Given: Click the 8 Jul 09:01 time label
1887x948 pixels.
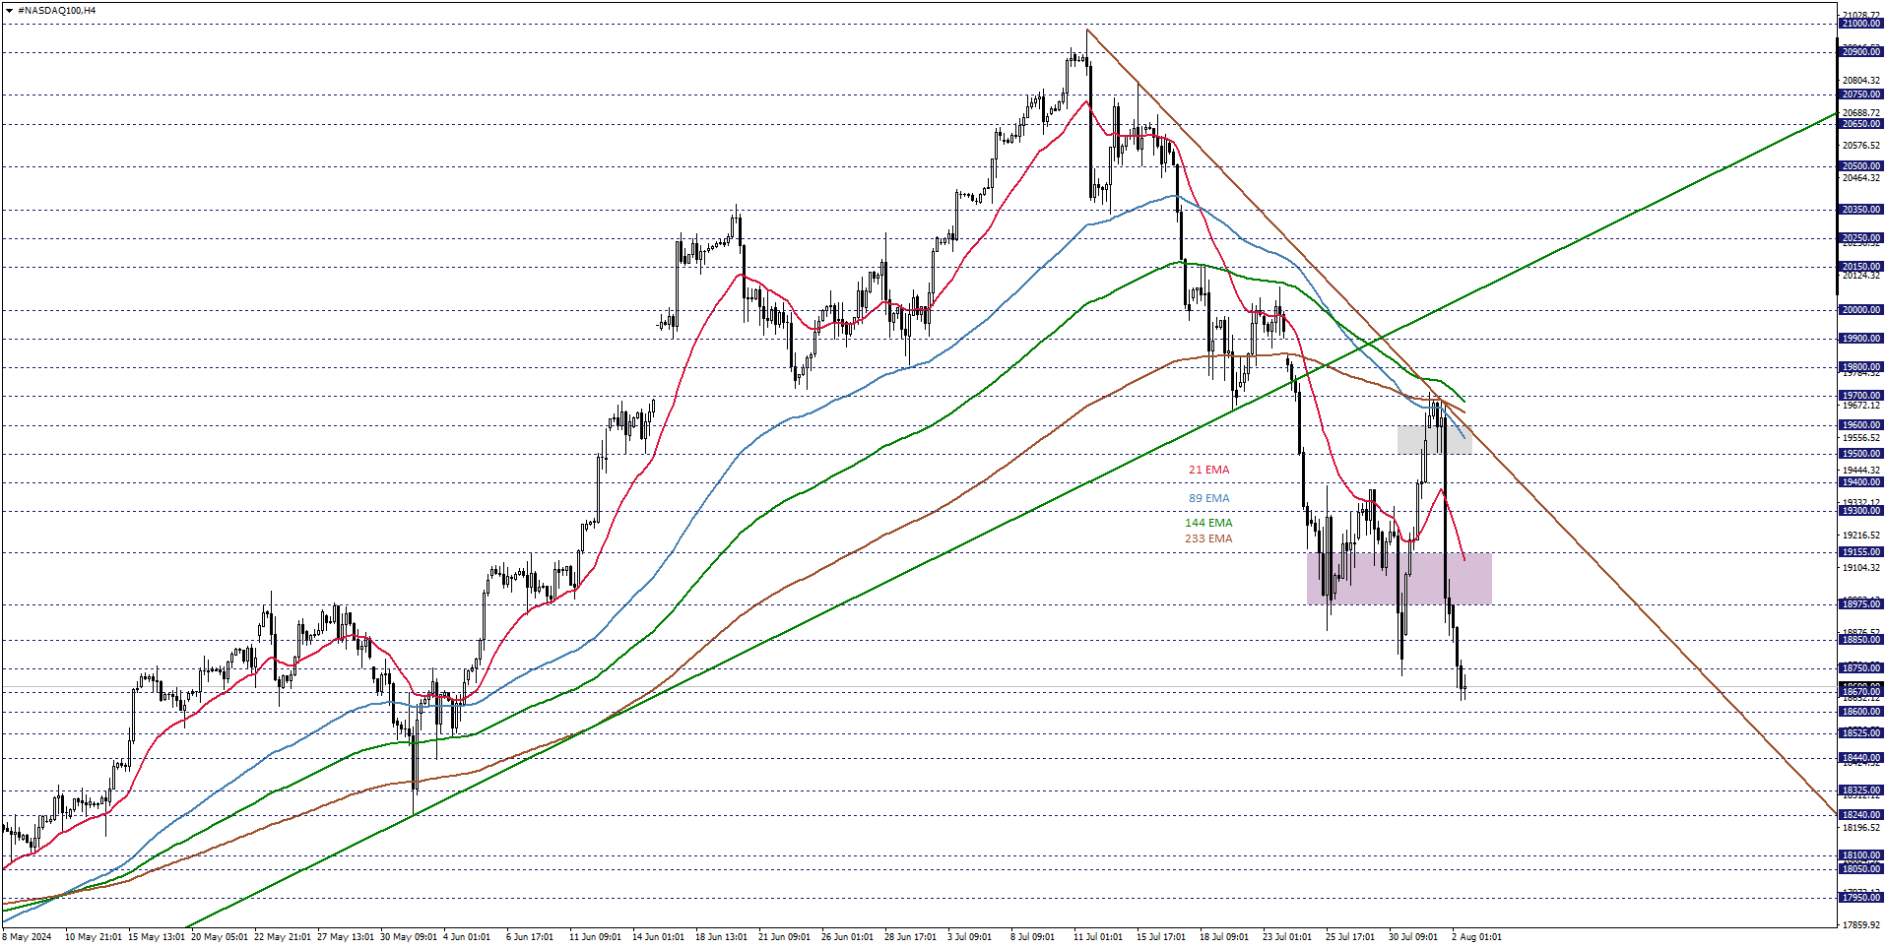Looking at the screenshot, I should (x=1032, y=937).
